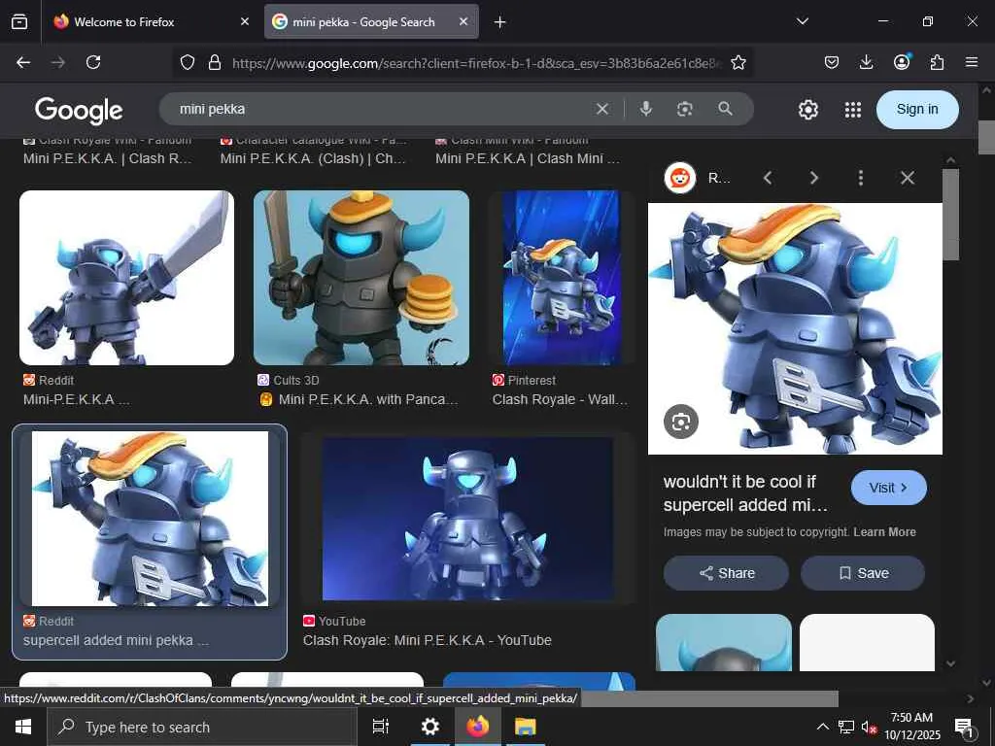
Task: Submit search with magnifier icon
Action: pos(725,109)
